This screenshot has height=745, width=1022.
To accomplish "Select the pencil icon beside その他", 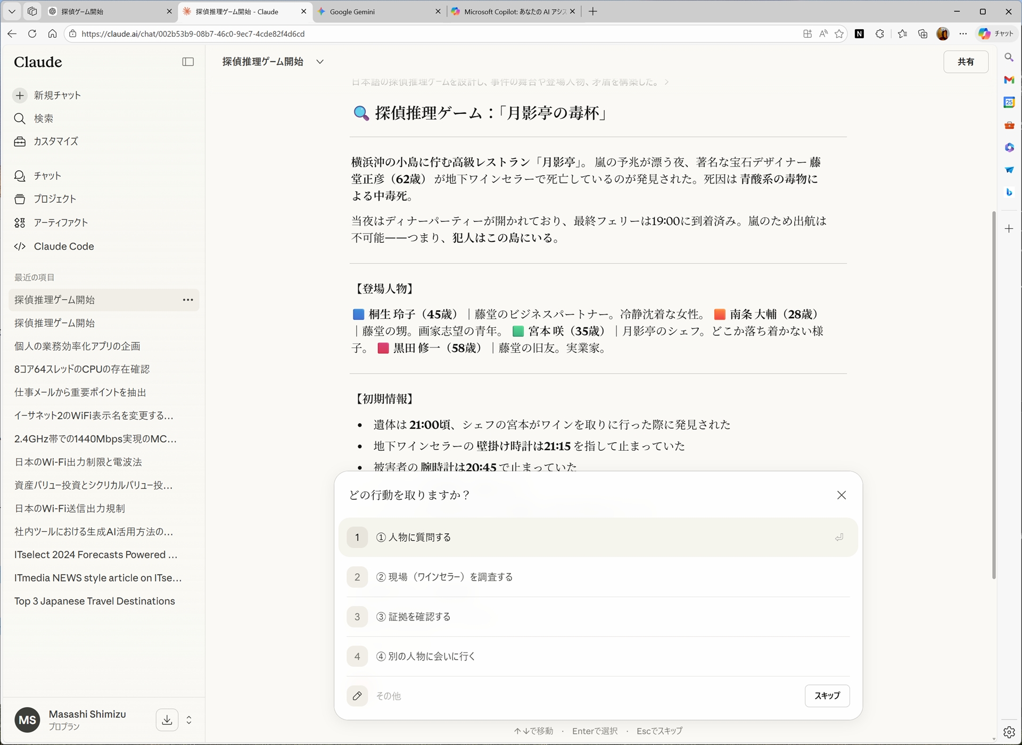I will click(357, 696).
